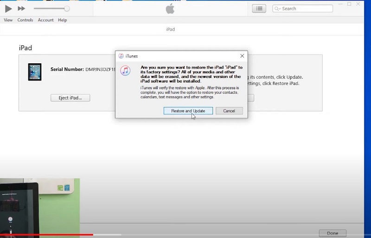This screenshot has width=371, height=238.
Task: Open the Controls menu
Action: point(25,20)
